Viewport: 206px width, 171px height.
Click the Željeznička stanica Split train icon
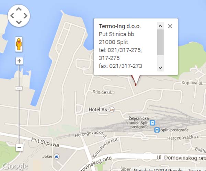152,123
